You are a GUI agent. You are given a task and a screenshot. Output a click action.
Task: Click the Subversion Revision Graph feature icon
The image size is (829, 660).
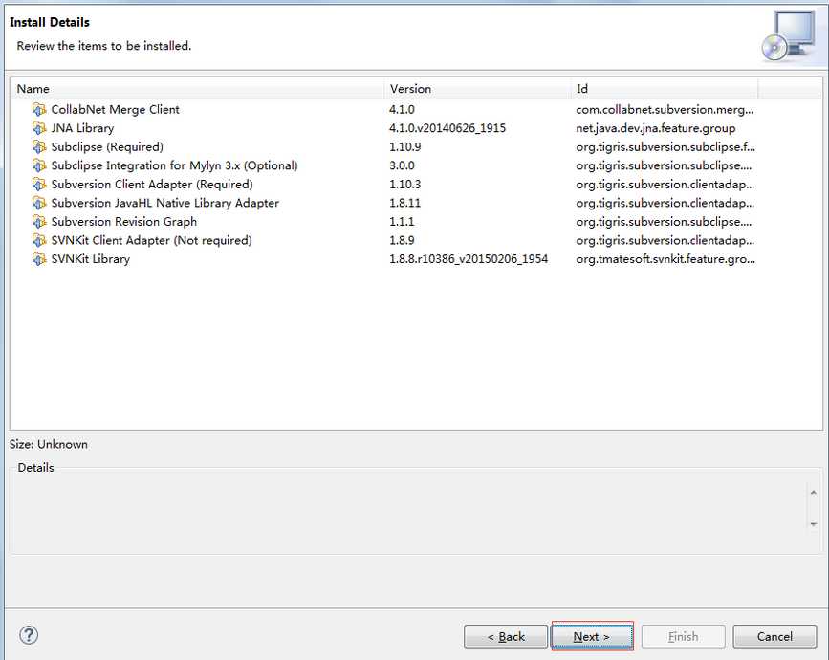pos(39,222)
